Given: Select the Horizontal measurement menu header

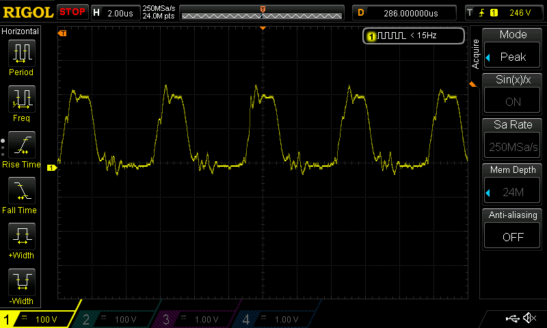Looking at the screenshot, I should [x=21, y=31].
